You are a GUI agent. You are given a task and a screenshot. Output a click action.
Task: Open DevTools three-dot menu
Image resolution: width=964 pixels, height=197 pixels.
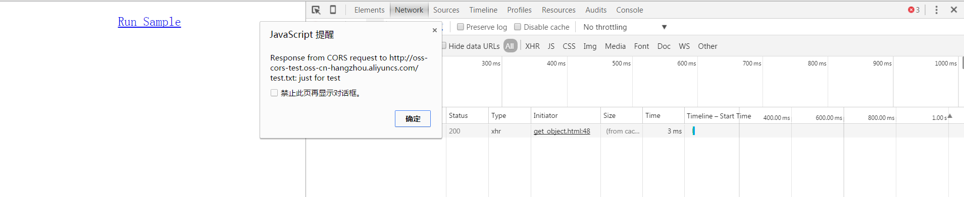click(936, 10)
